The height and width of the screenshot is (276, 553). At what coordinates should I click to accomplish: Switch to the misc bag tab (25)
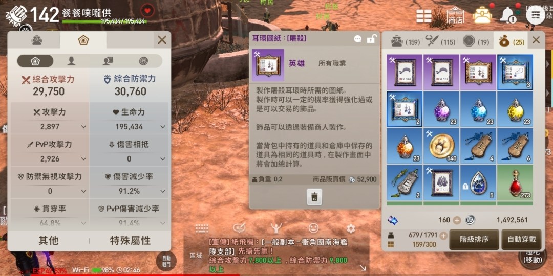(x=511, y=41)
